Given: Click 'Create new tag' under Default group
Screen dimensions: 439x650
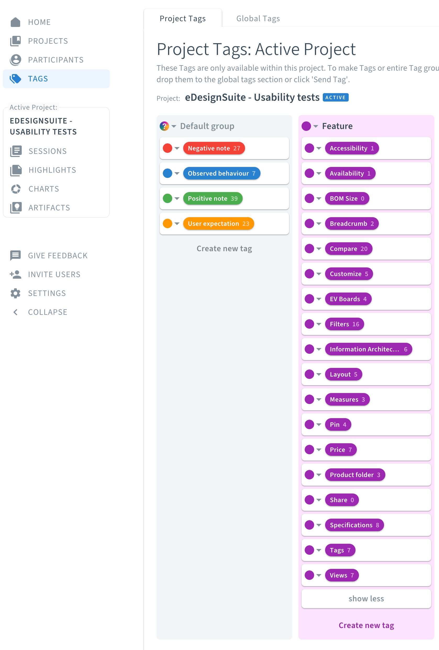Looking at the screenshot, I should [224, 249].
